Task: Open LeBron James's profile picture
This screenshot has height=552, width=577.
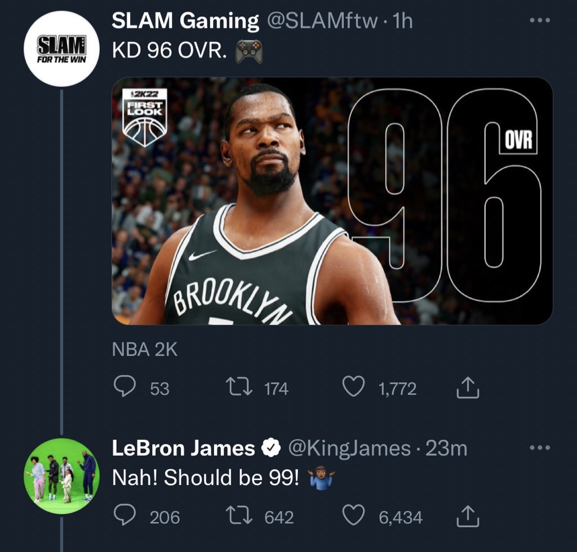Action: (x=61, y=476)
